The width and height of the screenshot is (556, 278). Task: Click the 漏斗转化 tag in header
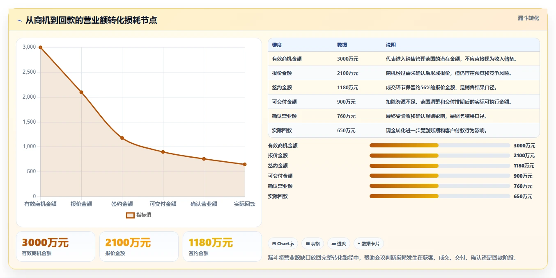coord(528,18)
